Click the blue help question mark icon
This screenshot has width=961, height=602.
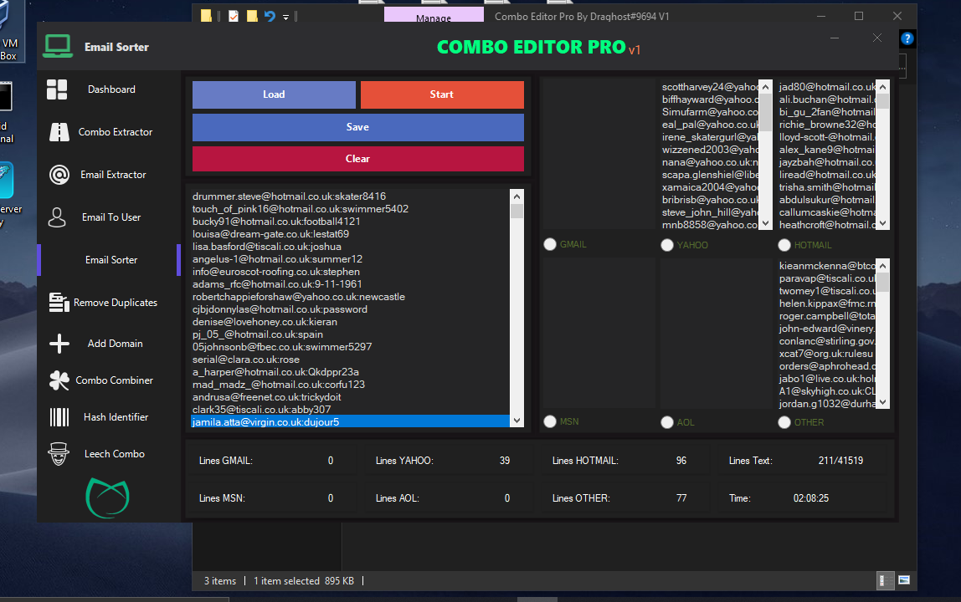pos(907,38)
